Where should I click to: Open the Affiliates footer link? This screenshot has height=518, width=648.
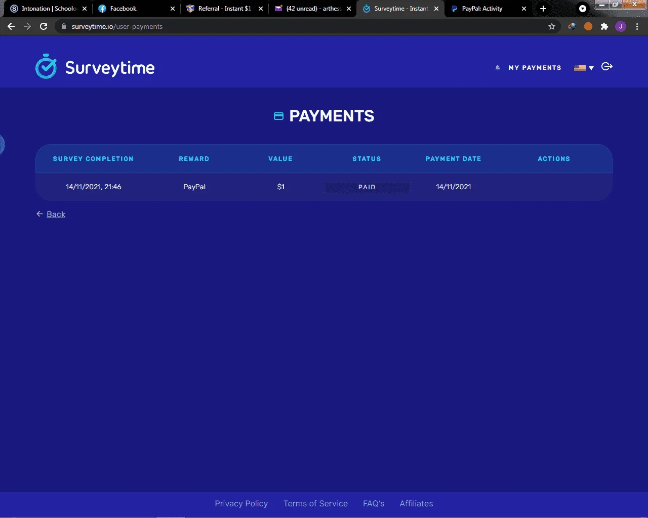pos(416,504)
